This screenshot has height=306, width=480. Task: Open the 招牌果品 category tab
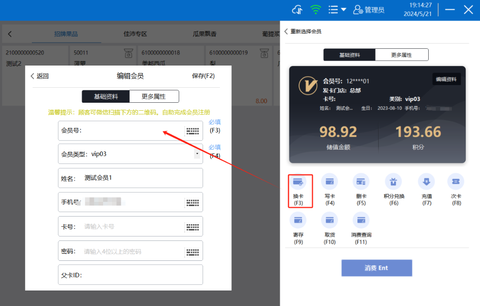(x=66, y=34)
